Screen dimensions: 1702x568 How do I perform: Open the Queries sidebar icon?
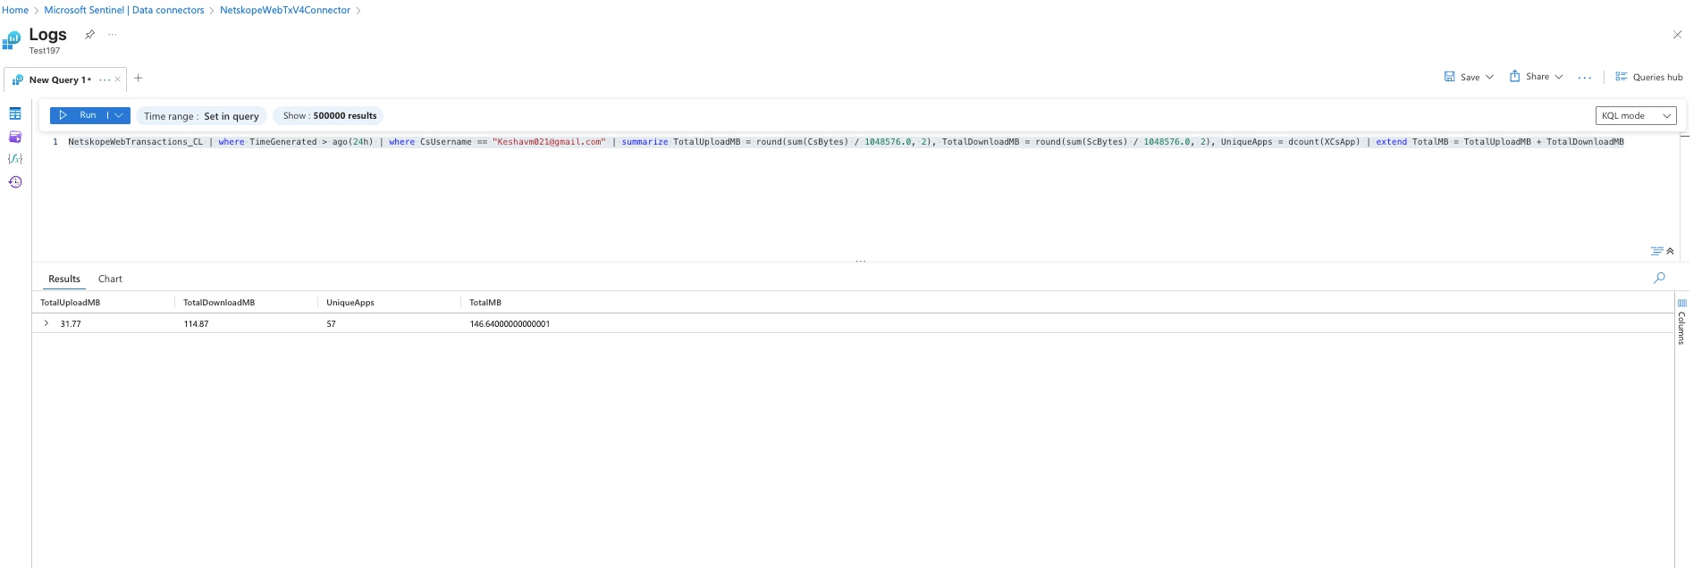pyautogui.click(x=15, y=137)
